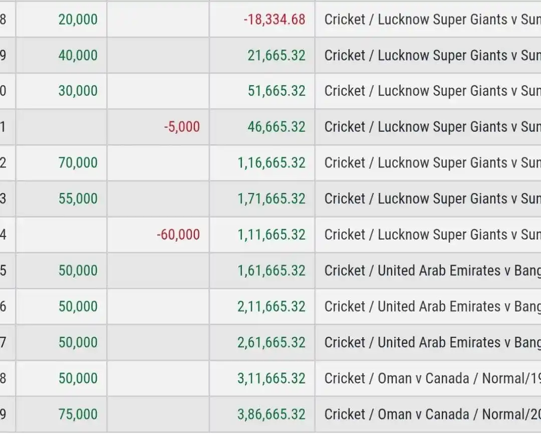
Task: Click the 70,000 credit value
Action: (78, 163)
